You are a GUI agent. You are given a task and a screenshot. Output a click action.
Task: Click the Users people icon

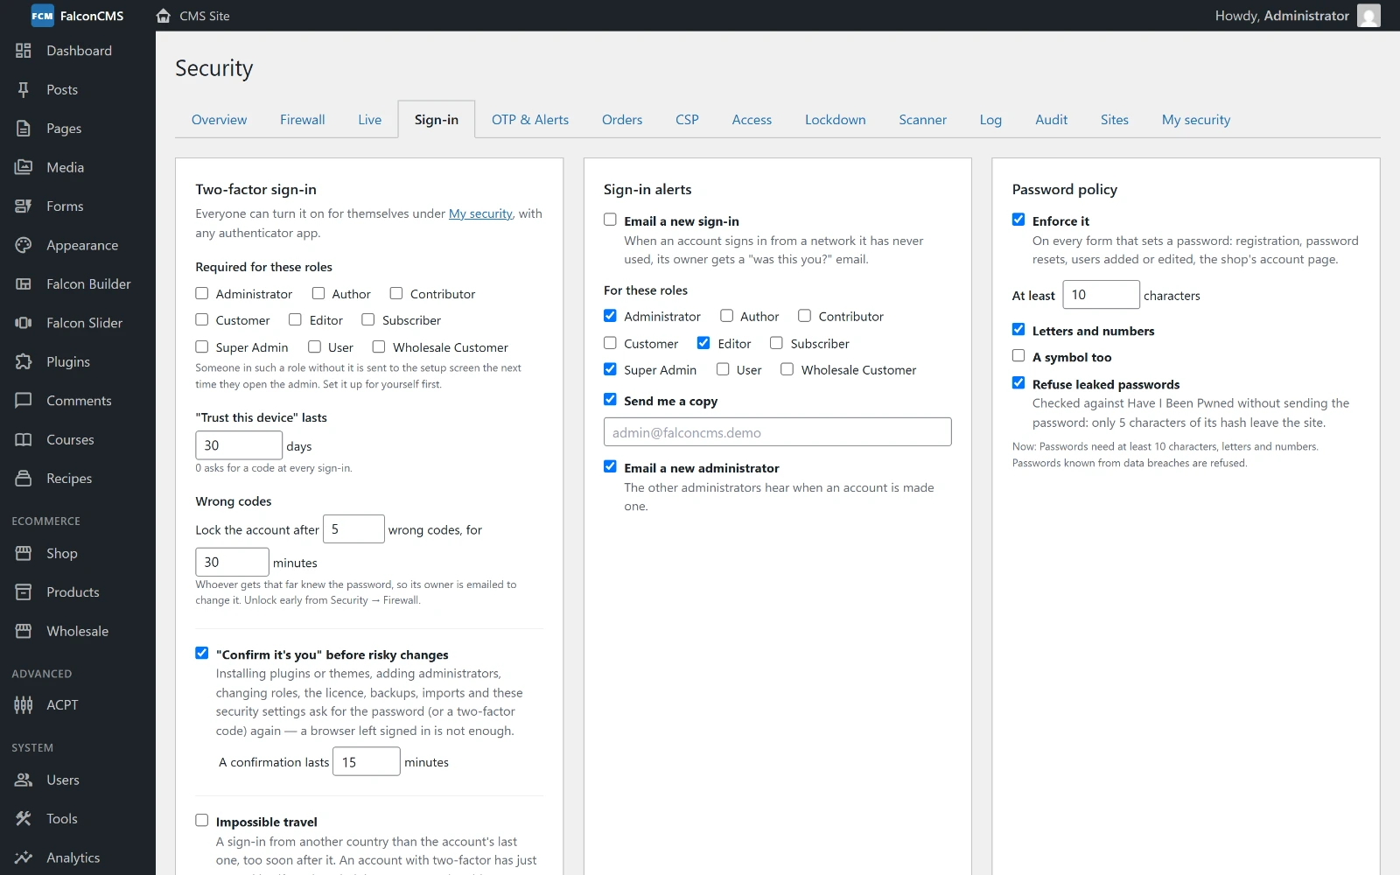[x=24, y=780]
